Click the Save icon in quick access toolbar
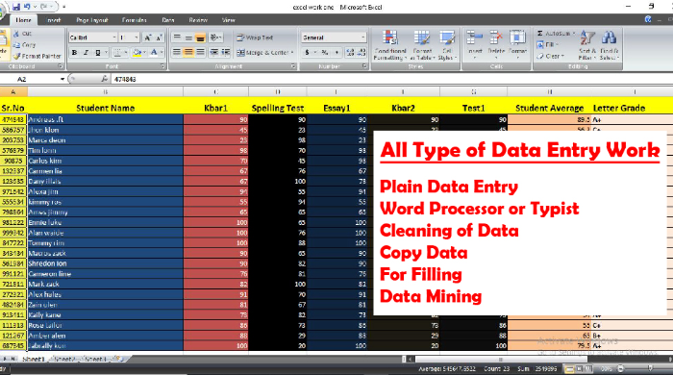Image resolution: width=673 pixels, height=375 pixels. point(16,7)
